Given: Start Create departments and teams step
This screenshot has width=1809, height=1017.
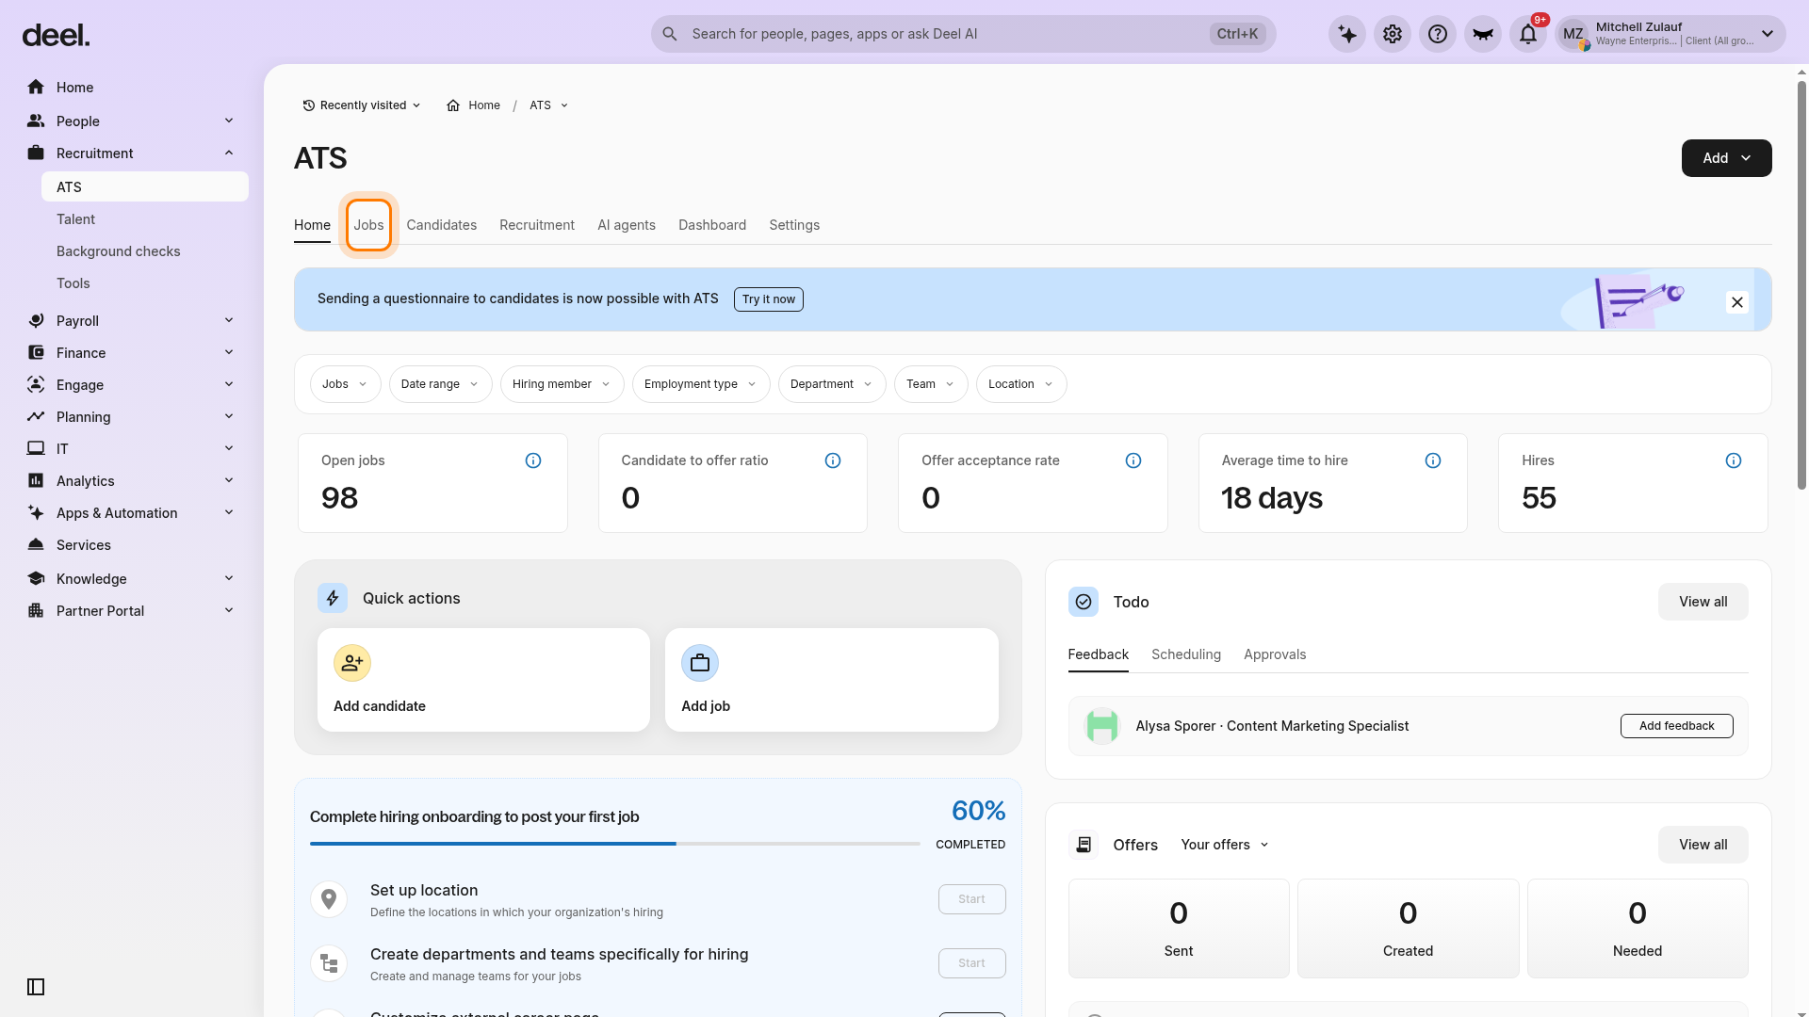Looking at the screenshot, I should (972, 963).
